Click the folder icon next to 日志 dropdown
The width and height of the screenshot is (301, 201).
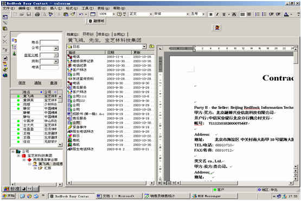pyautogui.click(x=152, y=47)
